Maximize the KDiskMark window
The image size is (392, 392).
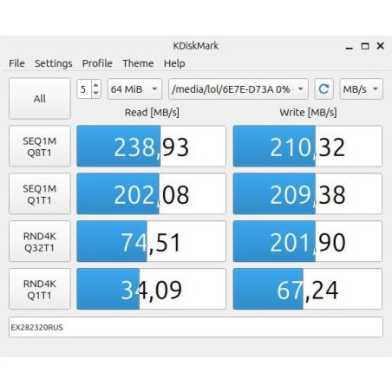pos(365,46)
